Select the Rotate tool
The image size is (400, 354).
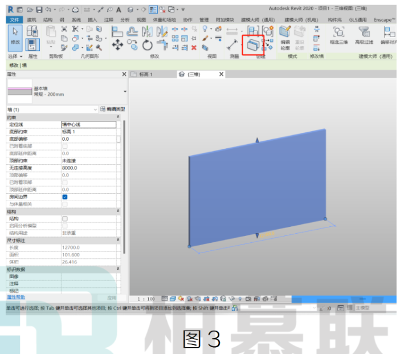(147, 46)
